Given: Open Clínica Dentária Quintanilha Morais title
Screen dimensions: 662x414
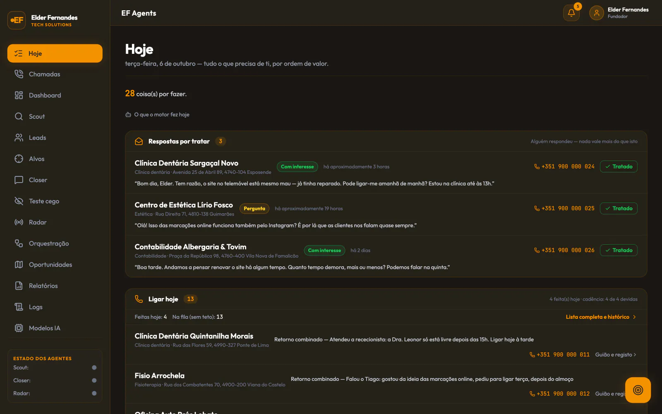Looking at the screenshot, I should point(194,336).
